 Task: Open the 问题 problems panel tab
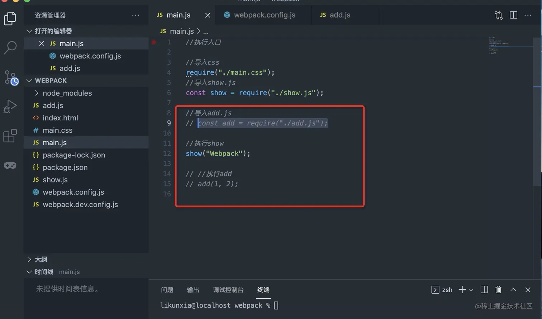(167, 290)
